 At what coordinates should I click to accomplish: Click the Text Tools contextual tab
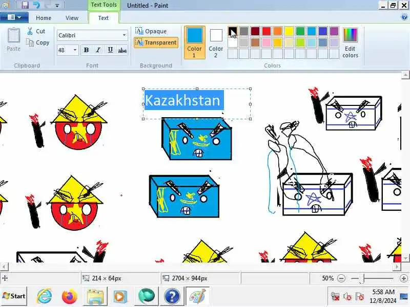point(104,5)
